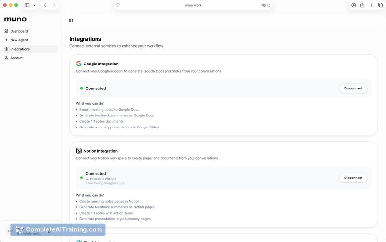Screen dimensions: 386x242
Task: Click the translate icon in address bar
Action: click(x=263, y=5)
